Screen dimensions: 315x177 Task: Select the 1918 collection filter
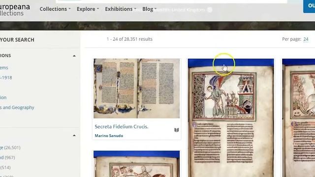pos(6,78)
